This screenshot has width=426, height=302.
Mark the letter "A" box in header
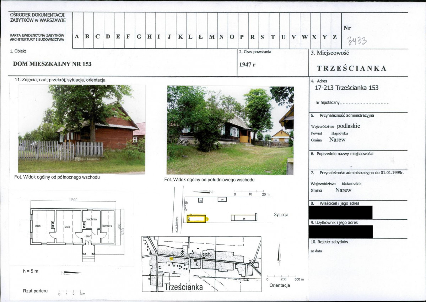[77, 37]
